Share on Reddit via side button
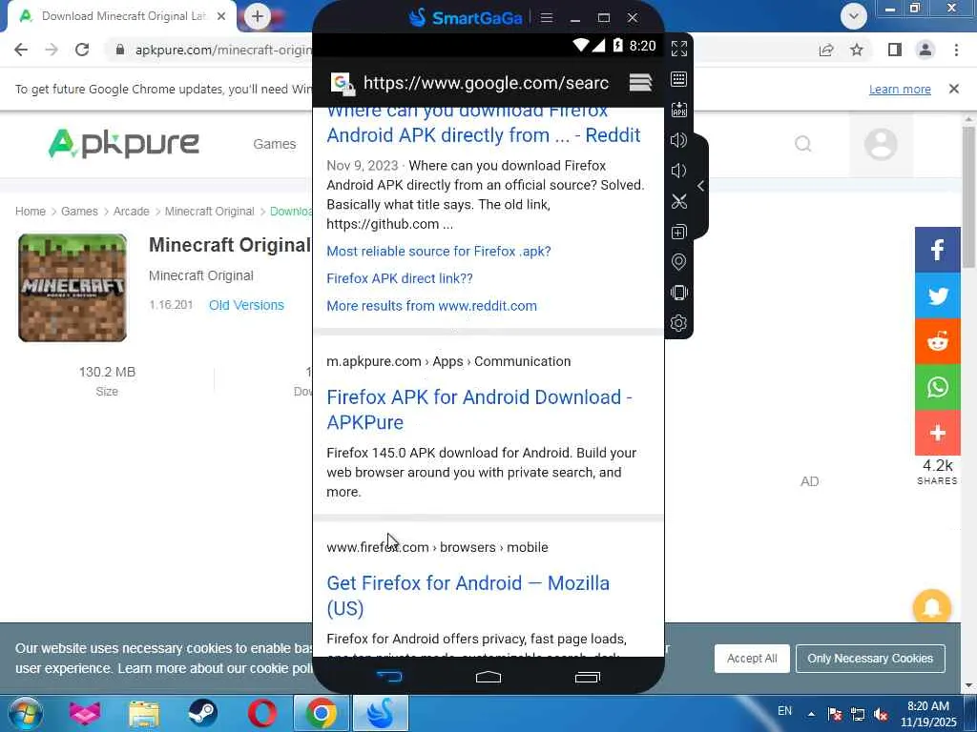Viewport: 977px width, 732px height. (937, 341)
